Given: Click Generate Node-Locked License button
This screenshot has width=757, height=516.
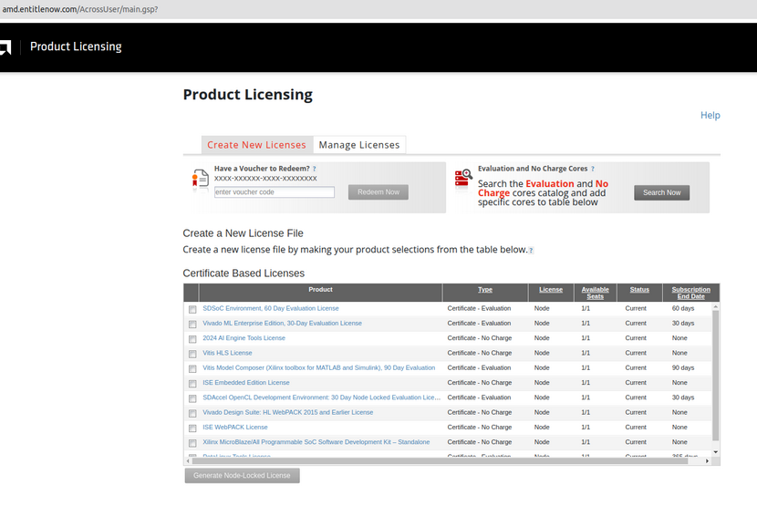Looking at the screenshot, I should (242, 476).
